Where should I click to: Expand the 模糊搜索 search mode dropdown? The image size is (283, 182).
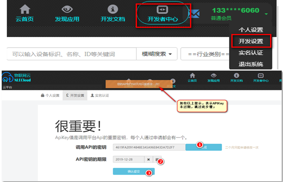point(157,54)
